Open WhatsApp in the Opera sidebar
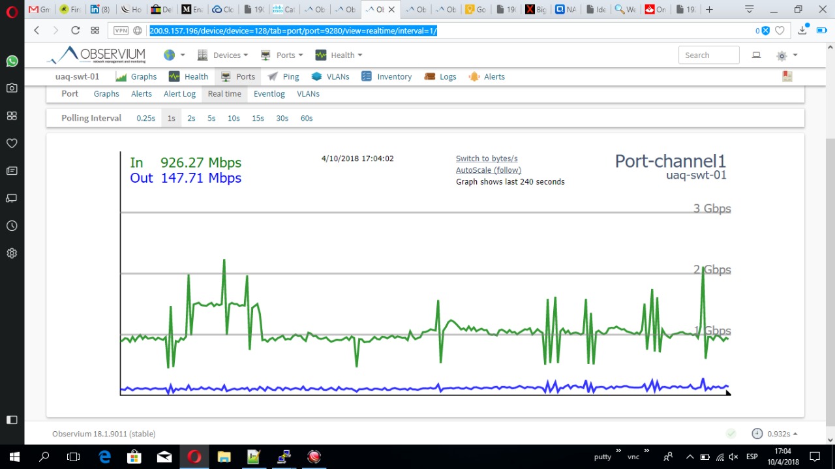The width and height of the screenshot is (835, 469). click(x=12, y=61)
